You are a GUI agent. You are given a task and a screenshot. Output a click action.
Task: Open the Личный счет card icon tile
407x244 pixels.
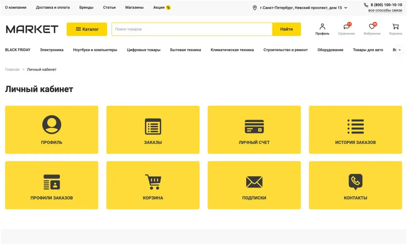coord(254,127)
